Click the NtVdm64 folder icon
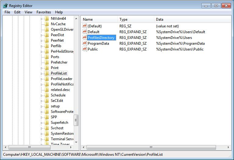This screenshot has width=234, height=160. pyautogui.click(x=47, y=19)
